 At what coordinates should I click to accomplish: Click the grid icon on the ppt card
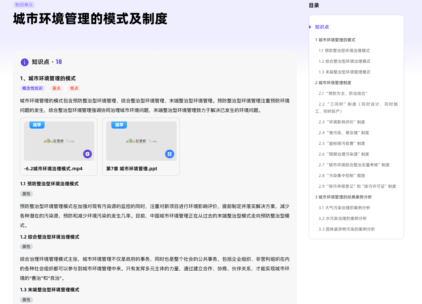(169, 154)
